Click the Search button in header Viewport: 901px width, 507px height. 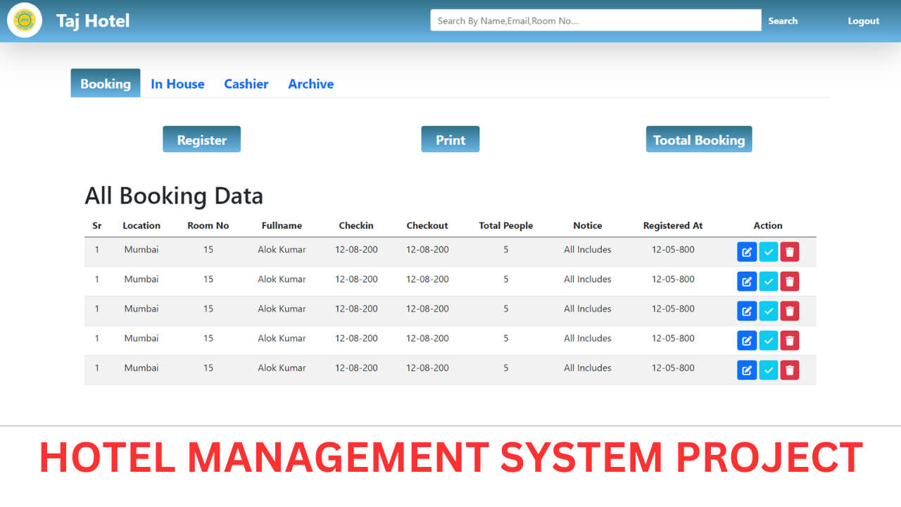pos(783,20)
